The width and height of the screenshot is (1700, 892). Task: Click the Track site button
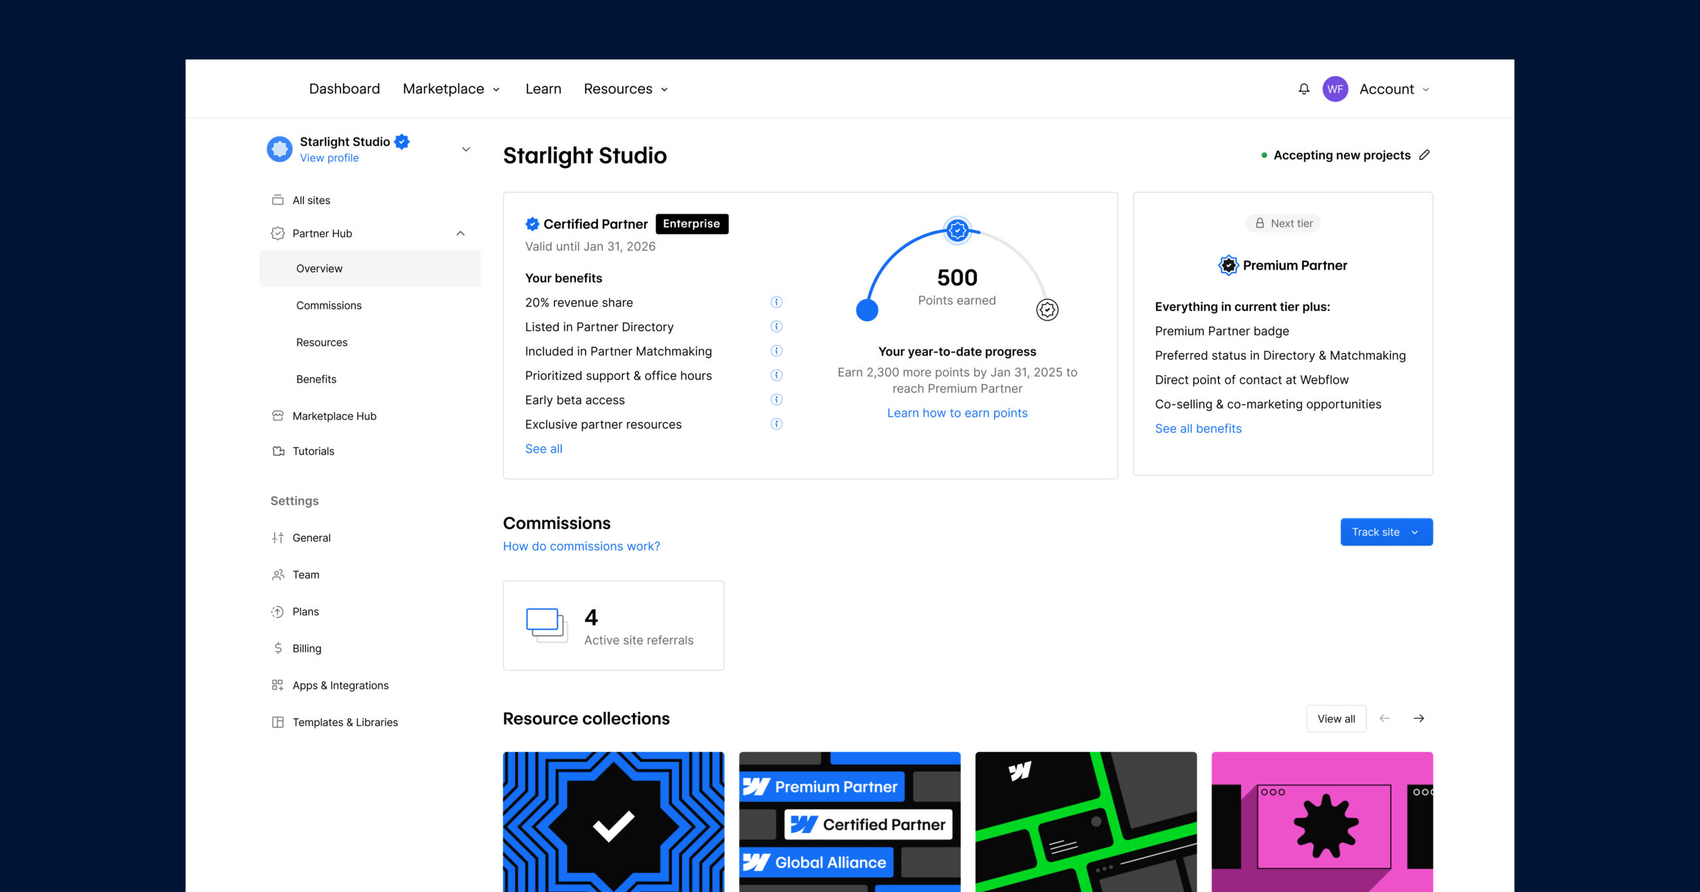point(1387,532)
